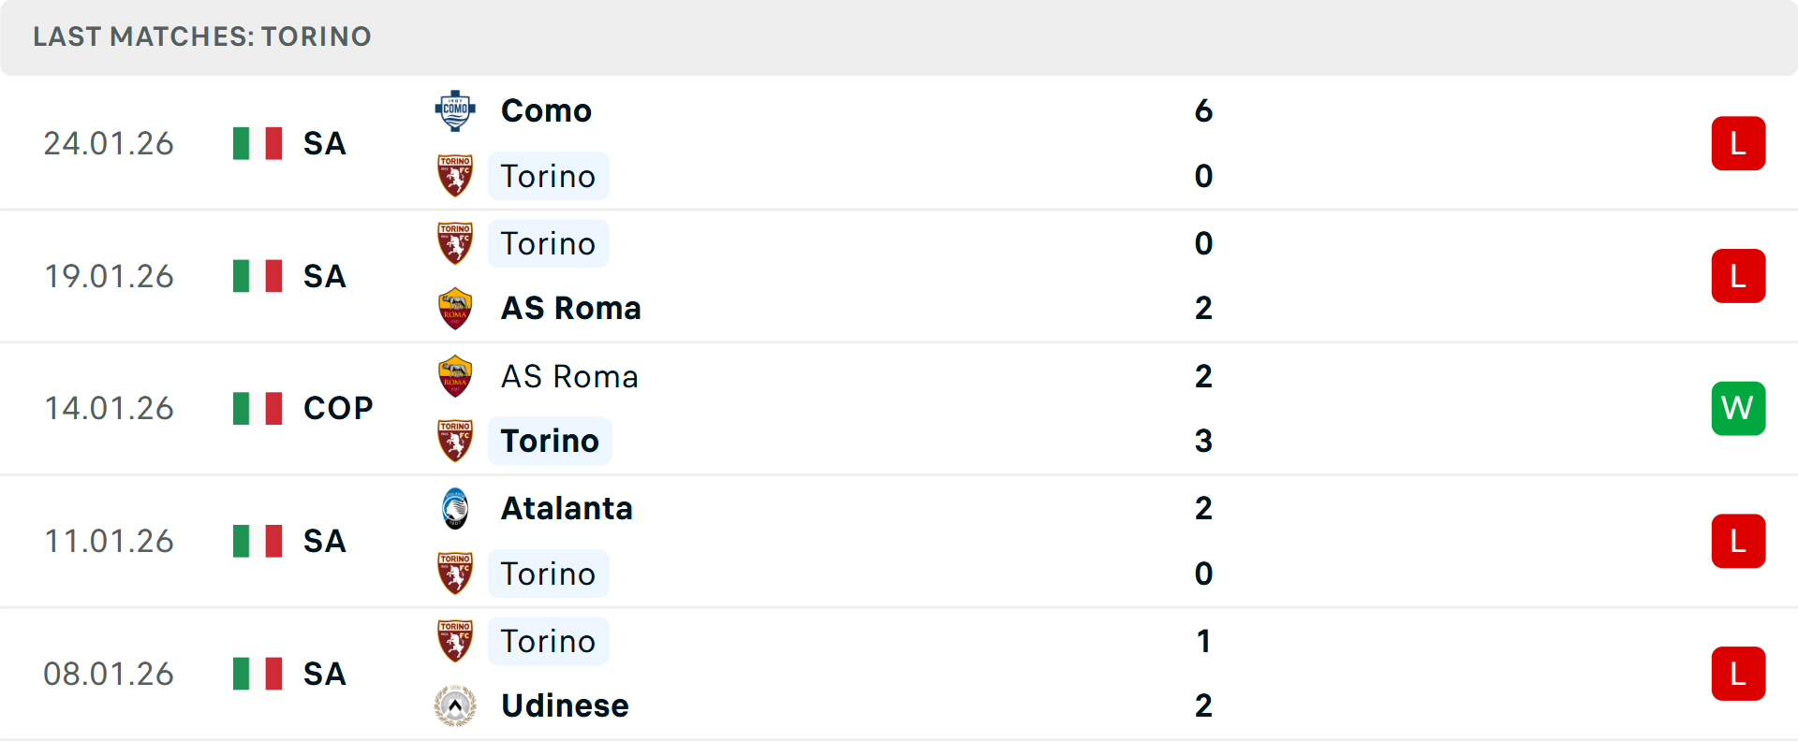
Task: Open the Como team name link
Action: pos(546,111)
